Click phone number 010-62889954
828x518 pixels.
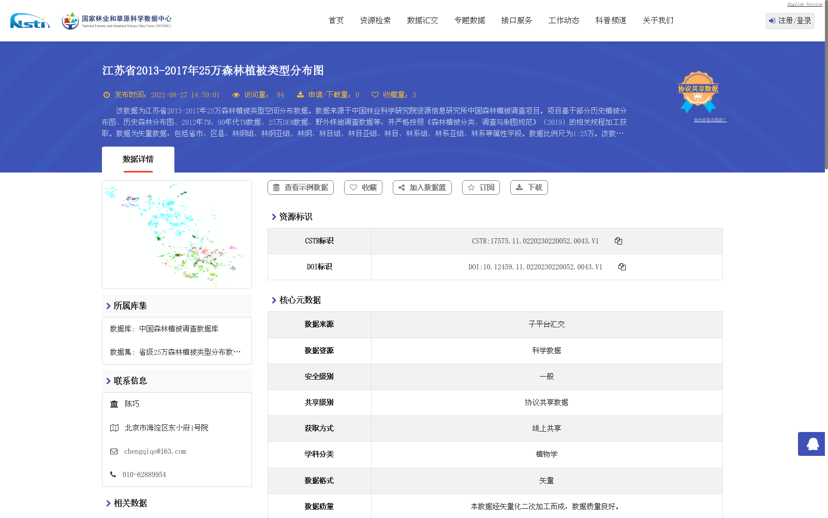point(144,474)
